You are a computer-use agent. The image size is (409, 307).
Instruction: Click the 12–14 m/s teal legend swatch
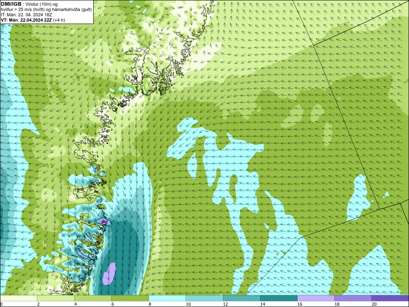pos(242,298)
